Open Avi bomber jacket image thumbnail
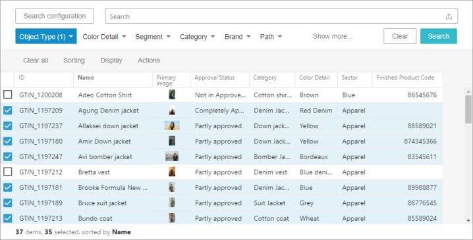This screenshot has height=240, width=473. pyautogui.click(x=172, y=156)
